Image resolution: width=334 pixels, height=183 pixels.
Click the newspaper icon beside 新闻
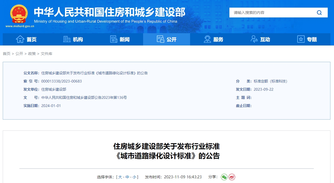tap(114, 39)
